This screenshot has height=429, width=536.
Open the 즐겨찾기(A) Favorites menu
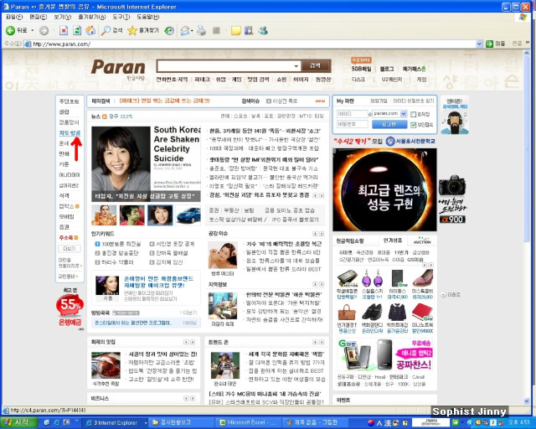[x=91, y=17]
